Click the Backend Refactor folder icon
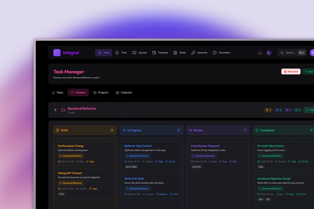Viewport: 314px width, 209px height. click(63, 110)
